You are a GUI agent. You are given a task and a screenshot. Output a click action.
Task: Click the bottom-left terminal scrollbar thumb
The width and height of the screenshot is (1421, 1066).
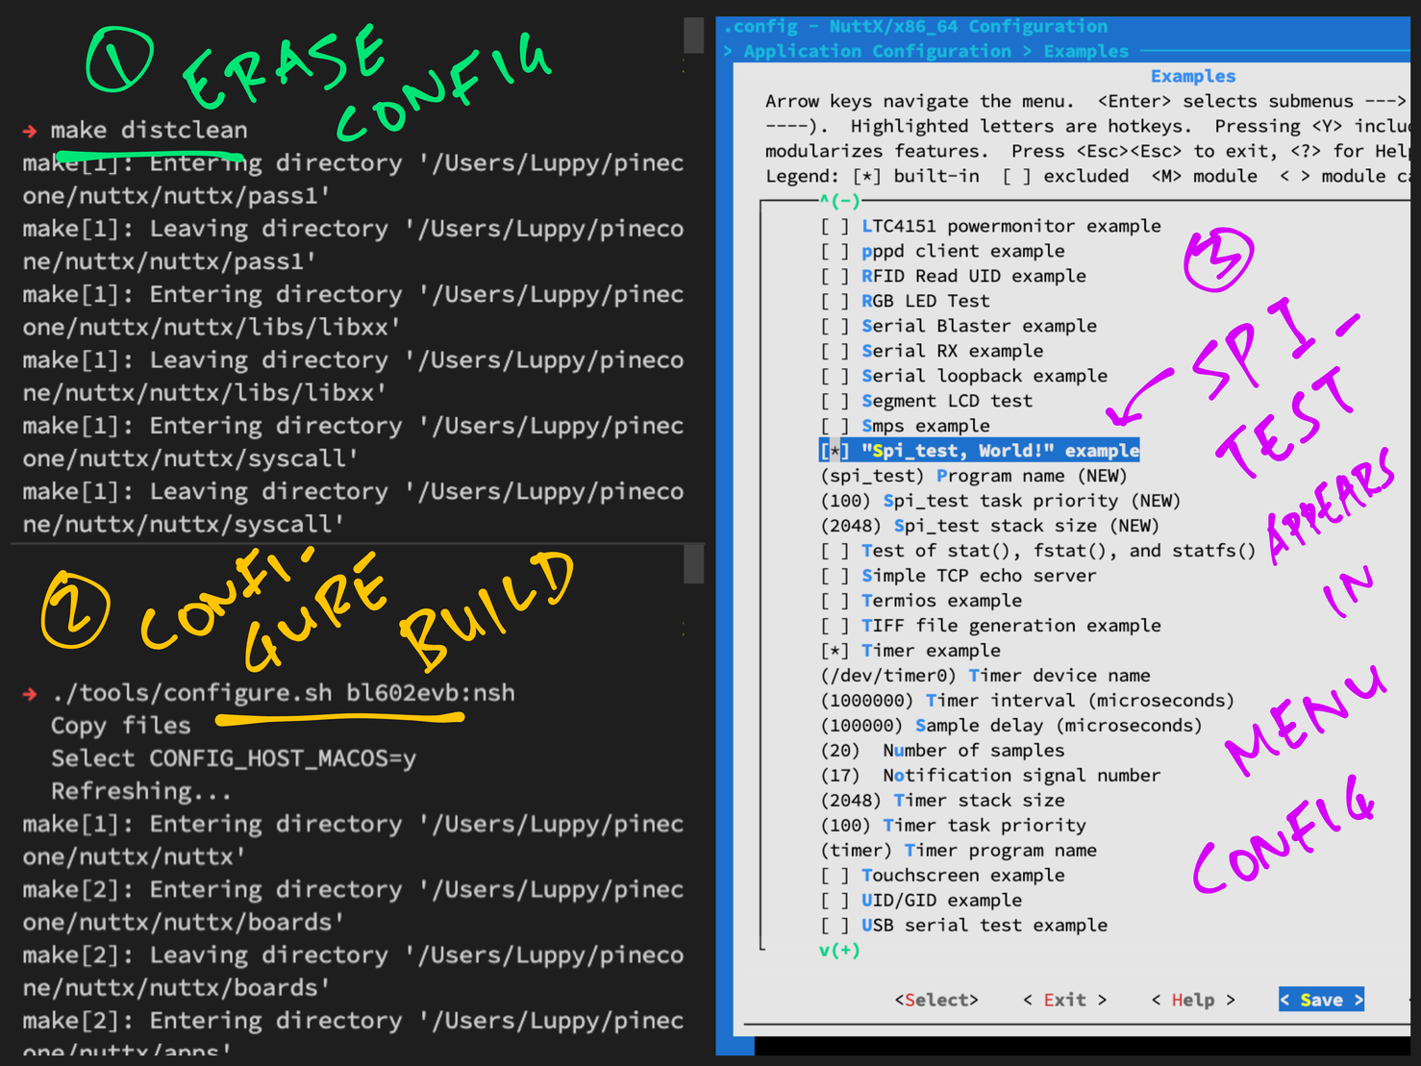(693, 564)
